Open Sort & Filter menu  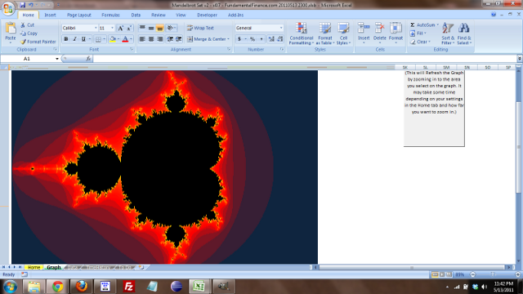tap(448, 33)
